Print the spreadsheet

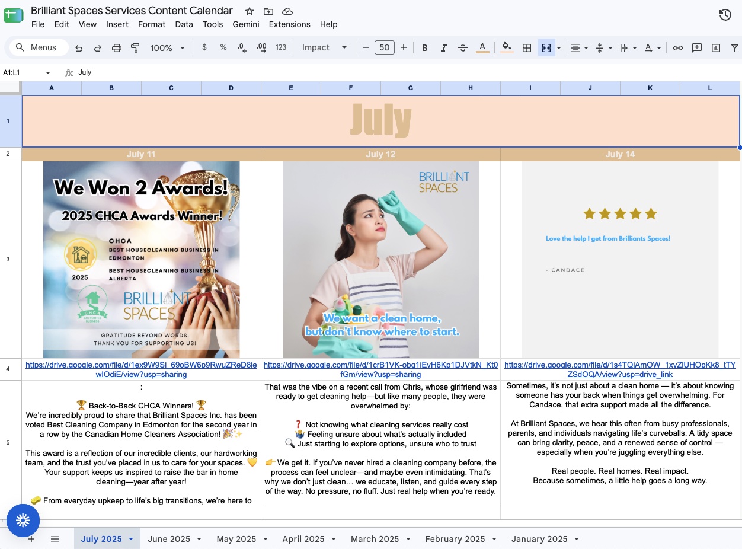click(117, 48)
